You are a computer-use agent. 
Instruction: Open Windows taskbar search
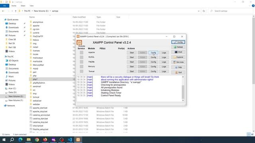(12, 139)
